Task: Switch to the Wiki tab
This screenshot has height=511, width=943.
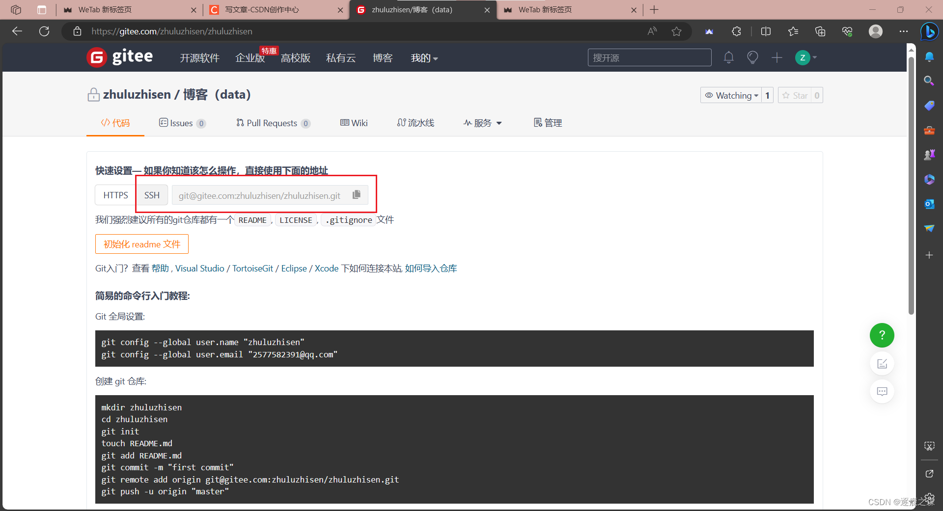Action: (x=354, y=123)
